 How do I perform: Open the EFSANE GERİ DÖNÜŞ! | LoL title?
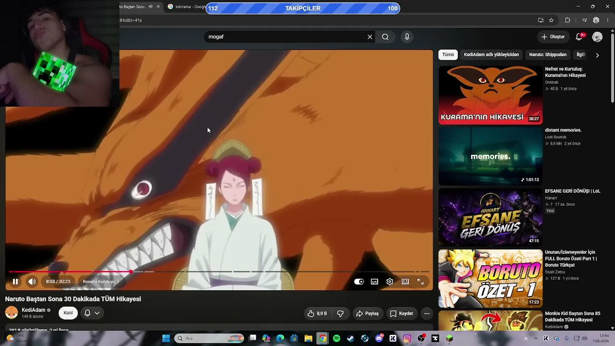[572, 191]
